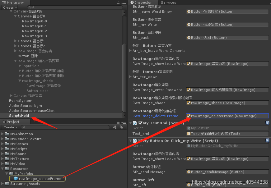Toggle the Hierarchy panel lock icon

[118, 3]
